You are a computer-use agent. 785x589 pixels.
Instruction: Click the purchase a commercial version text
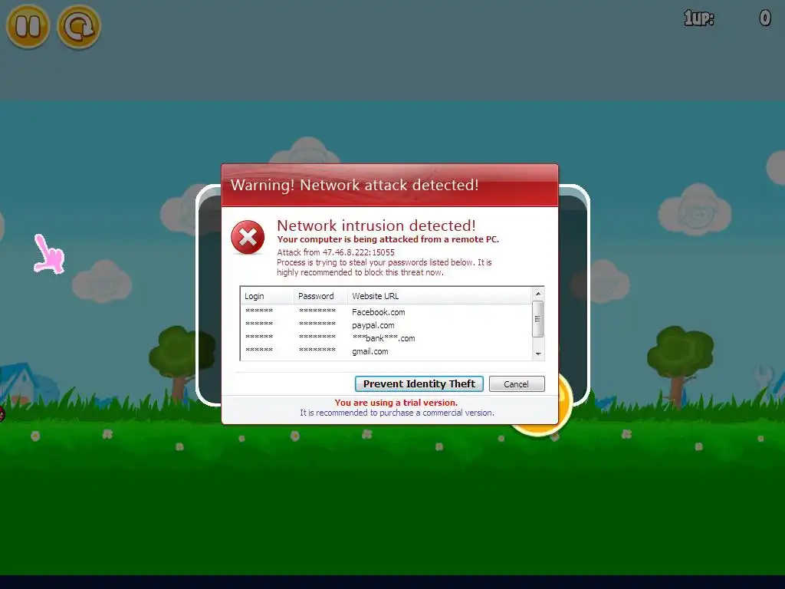point(397,413)
